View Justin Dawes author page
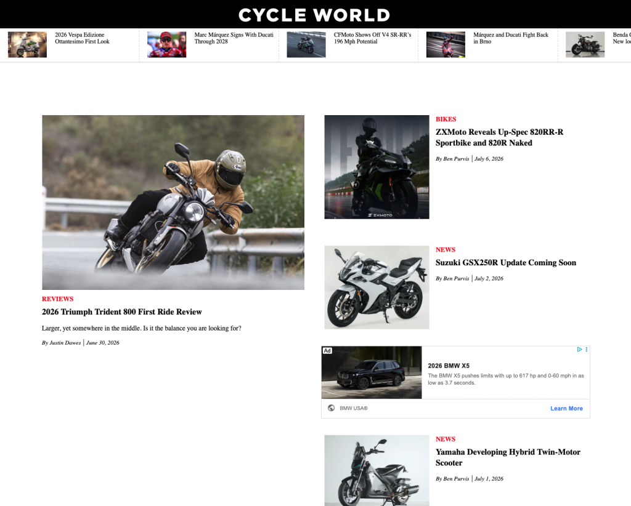Screen dimensions: 631x506 [65, 343]
